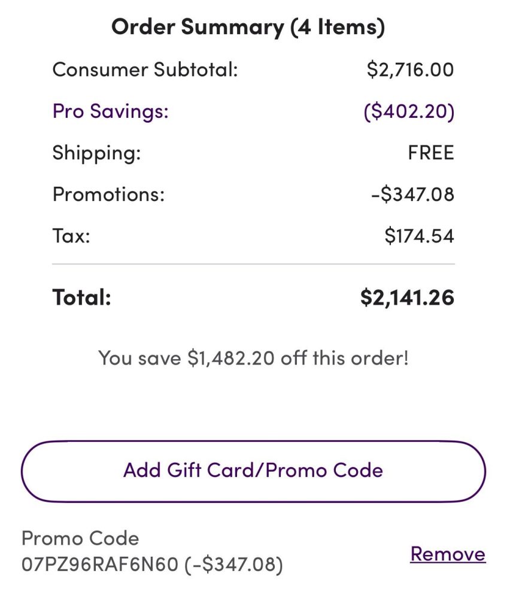
Task: Select the Shipping label
Action: (96, 153)
